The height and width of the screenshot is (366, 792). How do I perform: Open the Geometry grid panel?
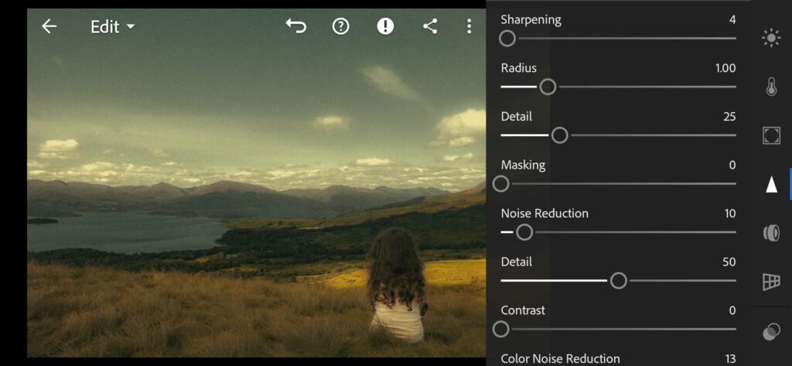[x=771, y=282]
